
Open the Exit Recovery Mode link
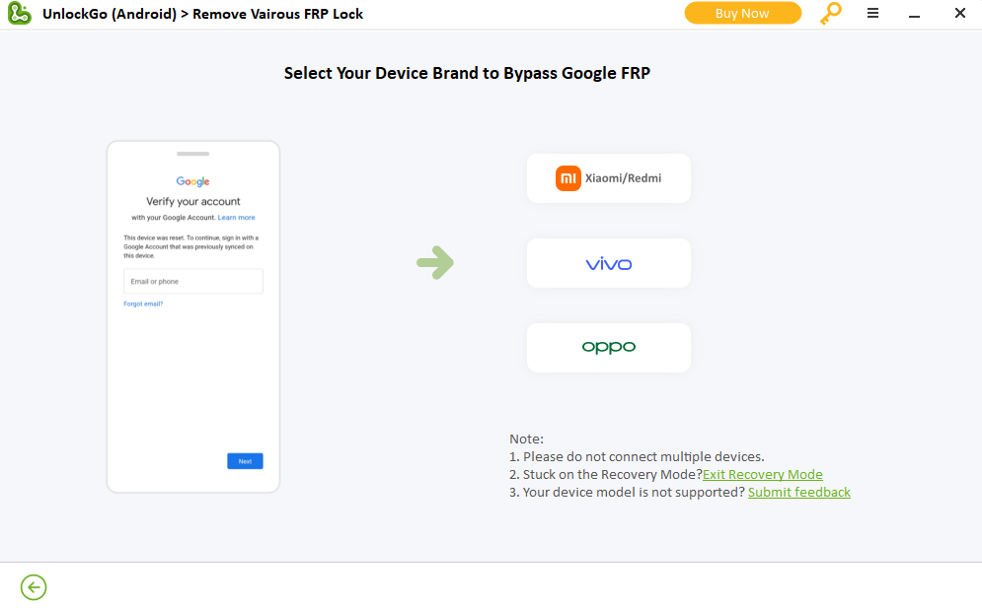pyautogui.click(x=762, y=474)
